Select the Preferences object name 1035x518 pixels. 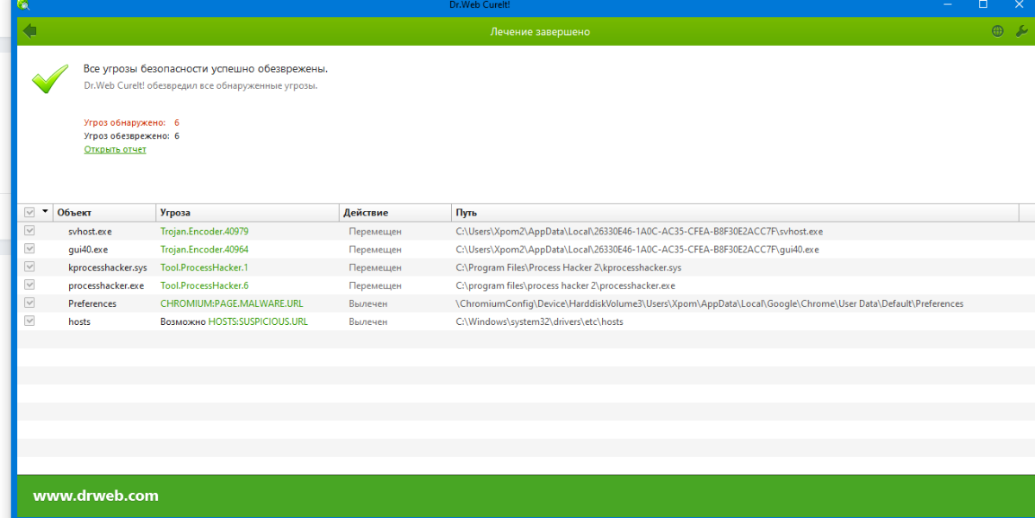92,304
